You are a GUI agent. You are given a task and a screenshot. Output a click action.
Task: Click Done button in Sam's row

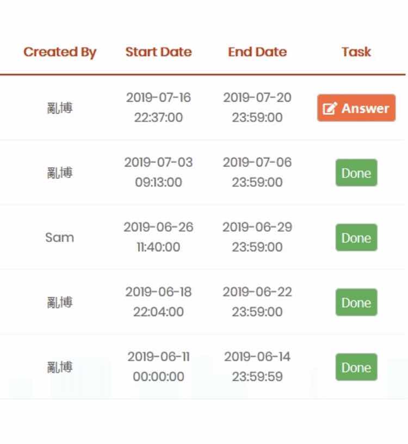[x=356, y=238]
